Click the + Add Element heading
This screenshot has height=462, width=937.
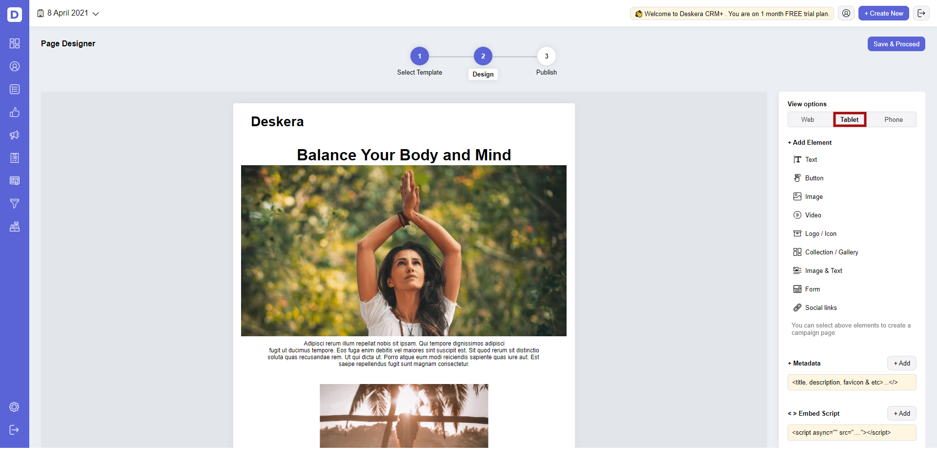pos(810,142)
